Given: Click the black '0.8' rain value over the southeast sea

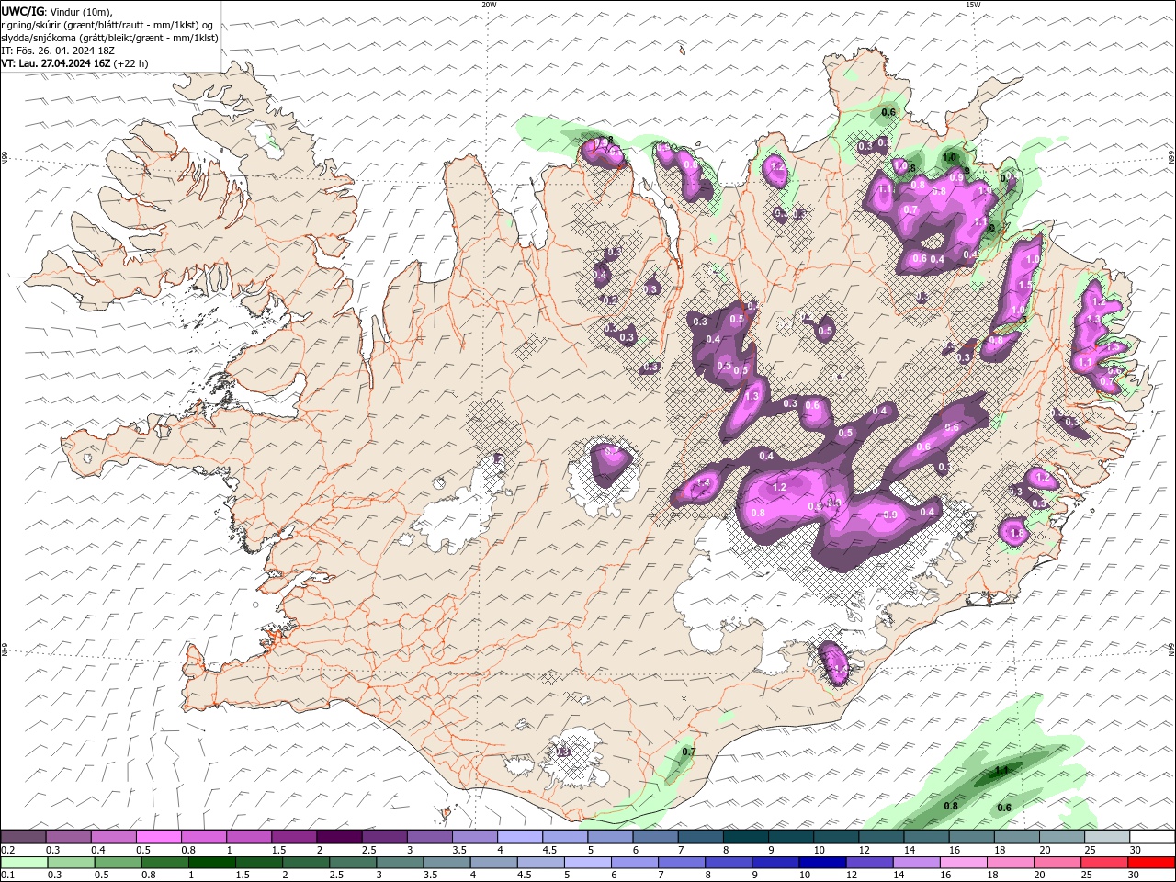Looking at the screenshot, I should point(951,806).
